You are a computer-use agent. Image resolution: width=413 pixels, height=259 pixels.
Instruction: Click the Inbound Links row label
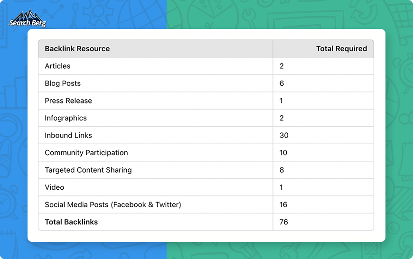tap(68, 135)
